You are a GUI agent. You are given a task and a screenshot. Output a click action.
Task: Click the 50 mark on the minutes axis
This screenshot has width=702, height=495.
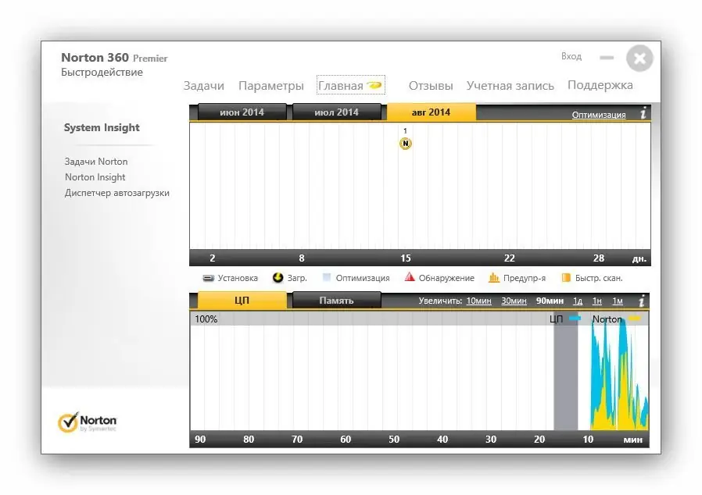pyautogui.click(x=394, y=439)
